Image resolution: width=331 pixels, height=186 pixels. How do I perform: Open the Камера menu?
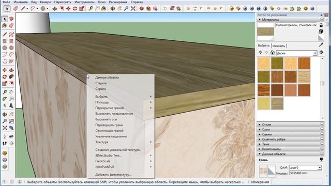tap(45, 2)
